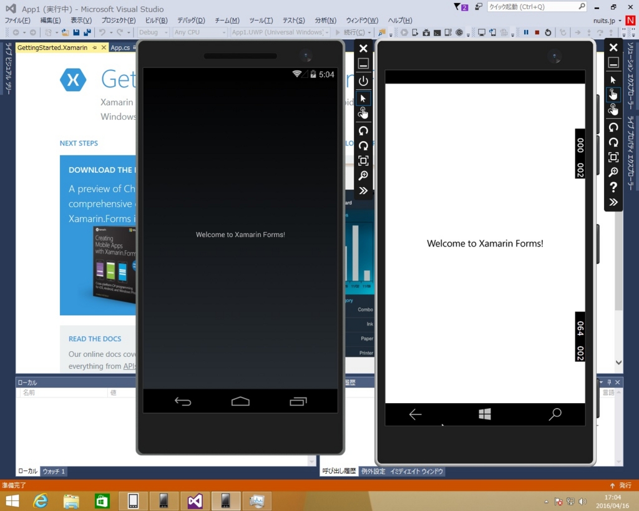Image resolution: width=639 pixels, height=511 pixels.
Task: Select single point mouse input in Windows Phone emulator
Action: [x=613, y=80]
